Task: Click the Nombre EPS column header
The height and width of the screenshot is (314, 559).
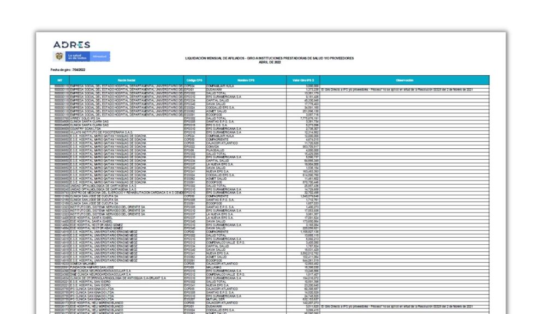Action: pyautogui.click(x=246, y=80)
